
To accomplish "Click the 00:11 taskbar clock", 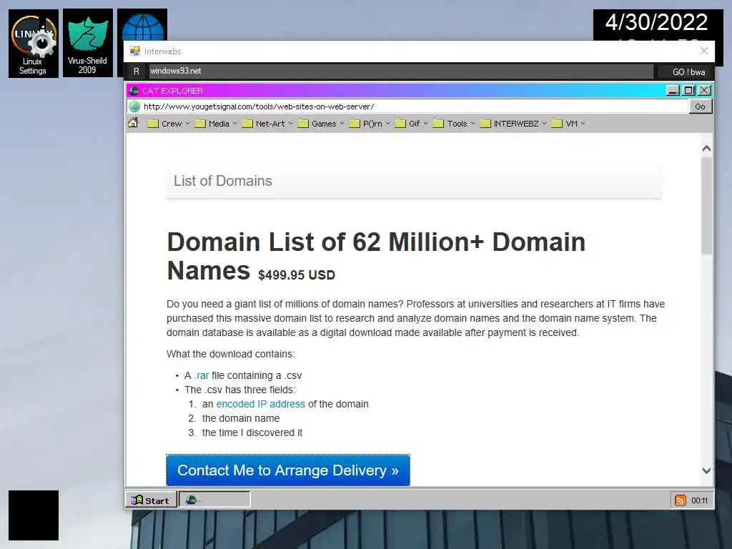I will [699, 500].
